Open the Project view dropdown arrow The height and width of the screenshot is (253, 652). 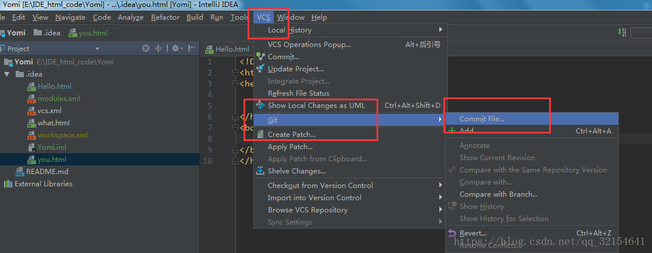[x=97, y=49]
